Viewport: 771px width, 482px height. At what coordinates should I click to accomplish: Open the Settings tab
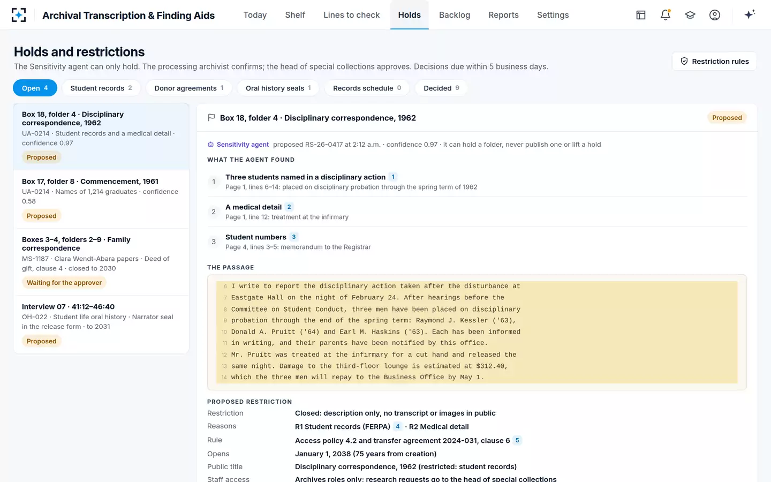click(553, 15)
